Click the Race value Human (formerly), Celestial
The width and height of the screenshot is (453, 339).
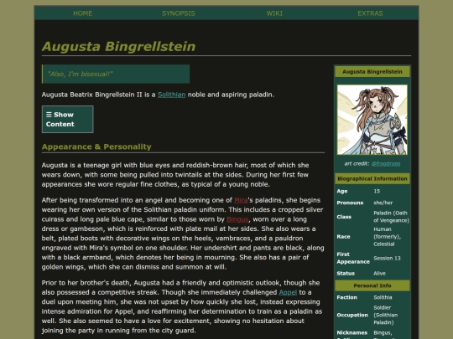tap(387, 237)
